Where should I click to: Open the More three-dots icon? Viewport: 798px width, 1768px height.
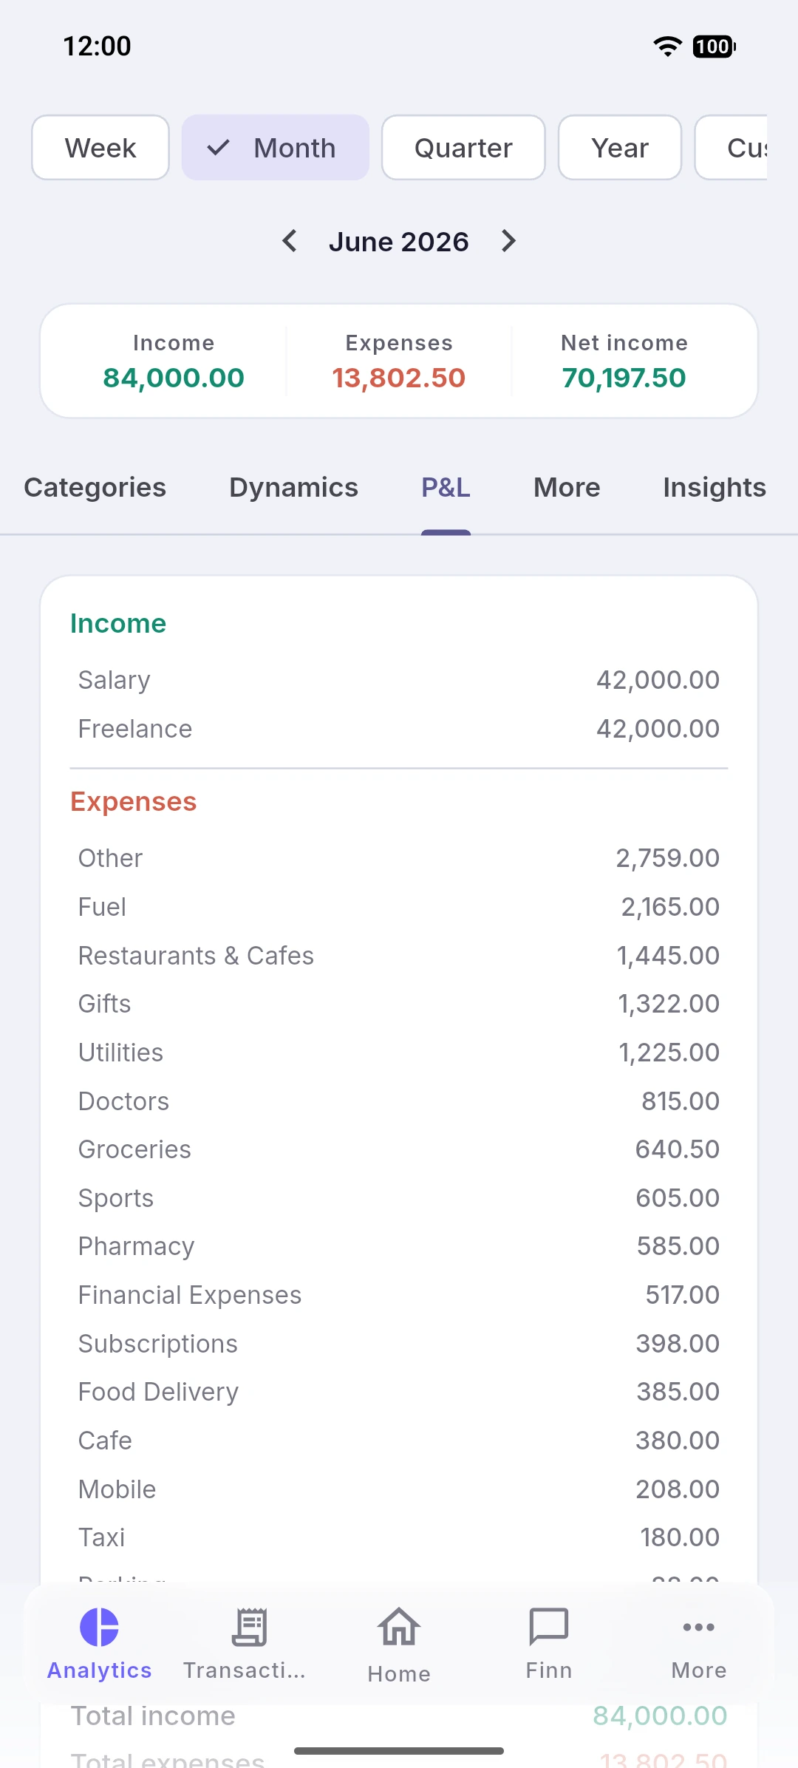[x=698, y=1627]
